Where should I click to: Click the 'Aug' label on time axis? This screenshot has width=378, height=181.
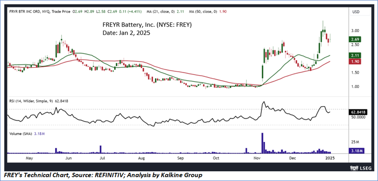tap(141, 158)
